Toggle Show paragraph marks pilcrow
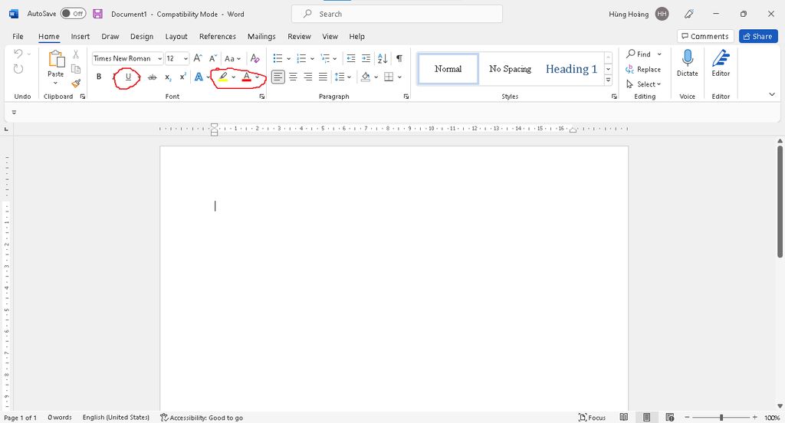Viewport: 785px width, 423px height. (399, 58)
